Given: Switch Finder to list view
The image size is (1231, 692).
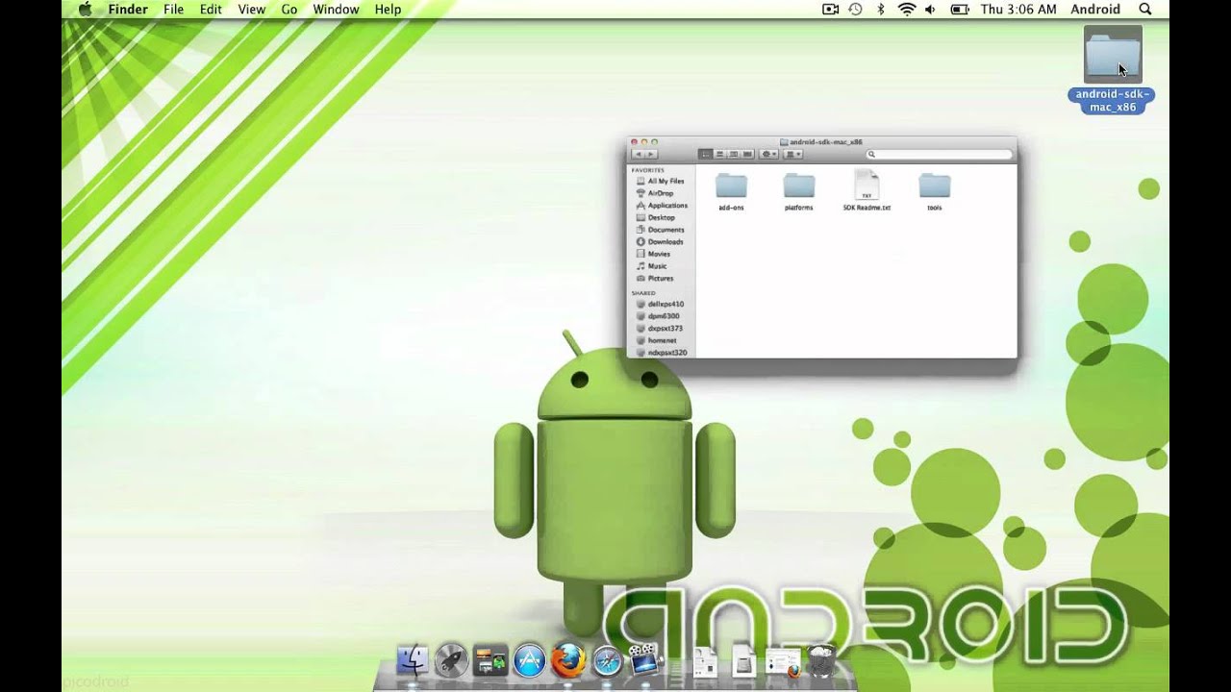Looking at the screenshot, I should (x=719, y=154).
